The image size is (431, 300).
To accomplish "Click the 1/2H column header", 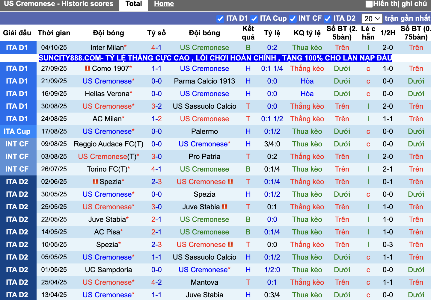I will click(x=388, y=33).
